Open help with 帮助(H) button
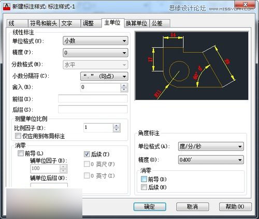The height and width of the screenshot is (219, 259). click(235, 207)
